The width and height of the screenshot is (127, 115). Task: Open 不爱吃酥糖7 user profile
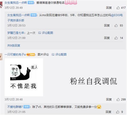(15, 107)
